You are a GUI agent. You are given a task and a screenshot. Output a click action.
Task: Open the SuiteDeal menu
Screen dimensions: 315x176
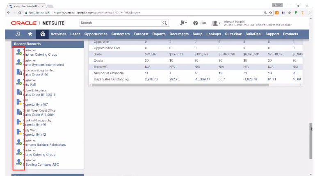pyautogui.click(x=253, y=34)
